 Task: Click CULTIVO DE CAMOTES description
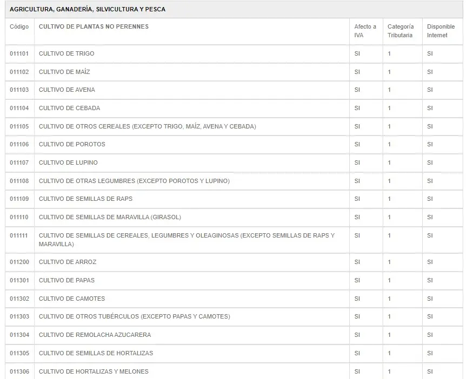click(72, 299)
